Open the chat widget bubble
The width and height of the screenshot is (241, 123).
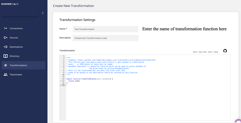[238, 121]
